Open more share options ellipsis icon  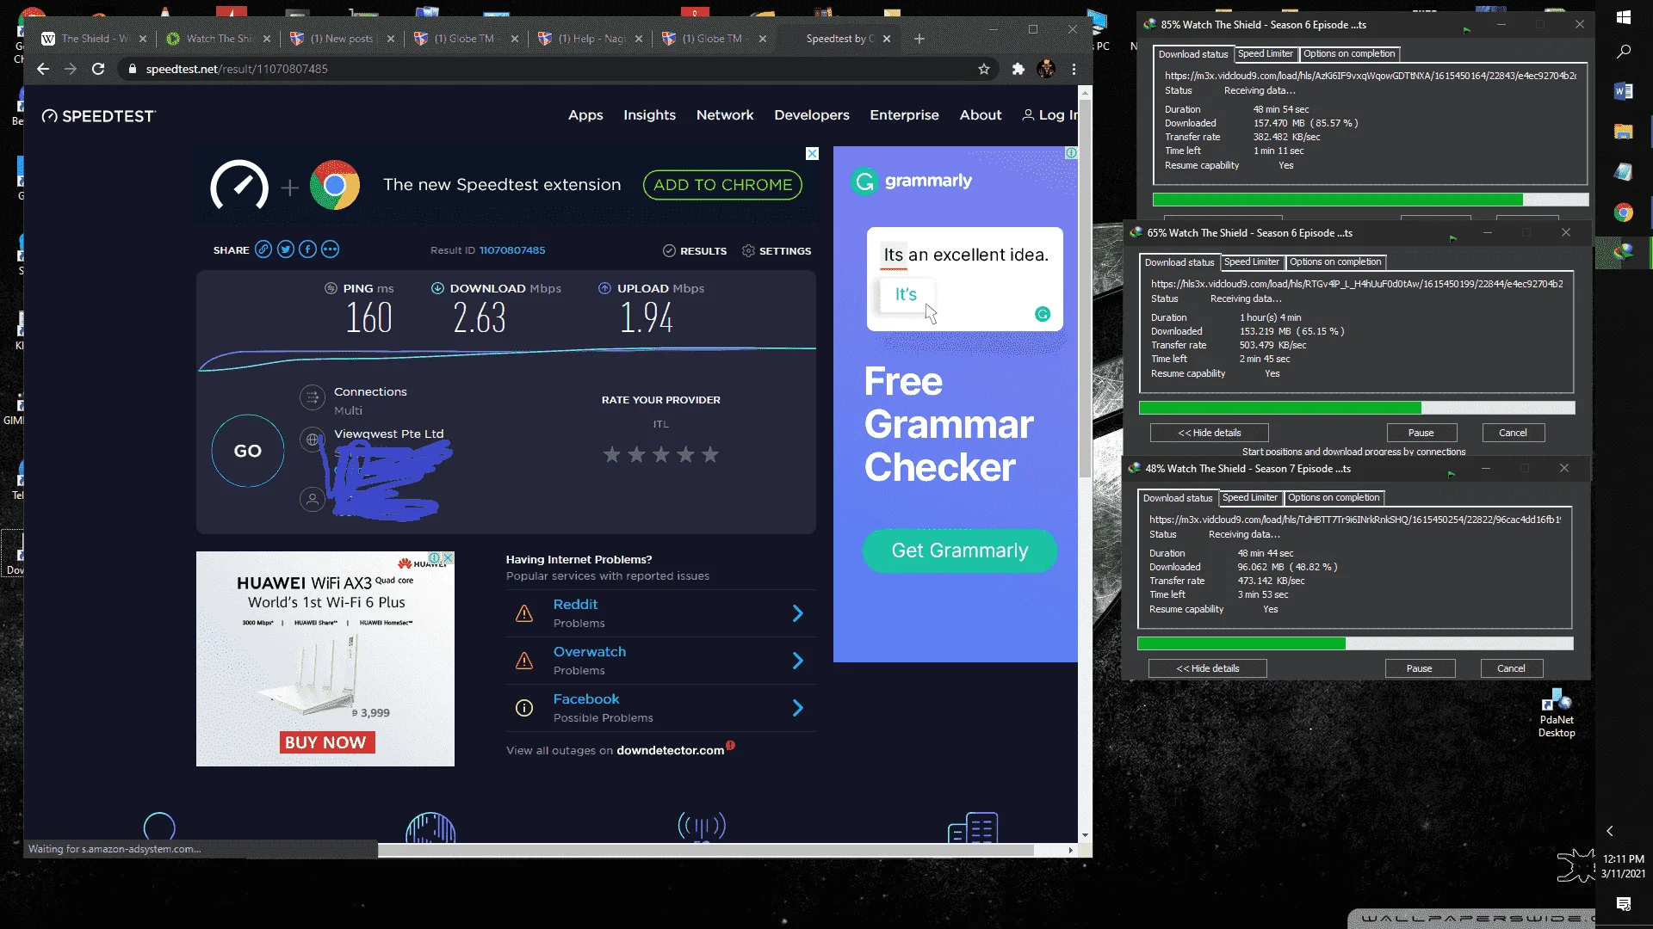(330, 249)
